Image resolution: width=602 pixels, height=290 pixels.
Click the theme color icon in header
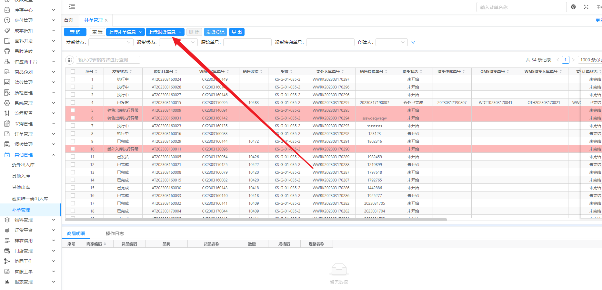(573, 7)
